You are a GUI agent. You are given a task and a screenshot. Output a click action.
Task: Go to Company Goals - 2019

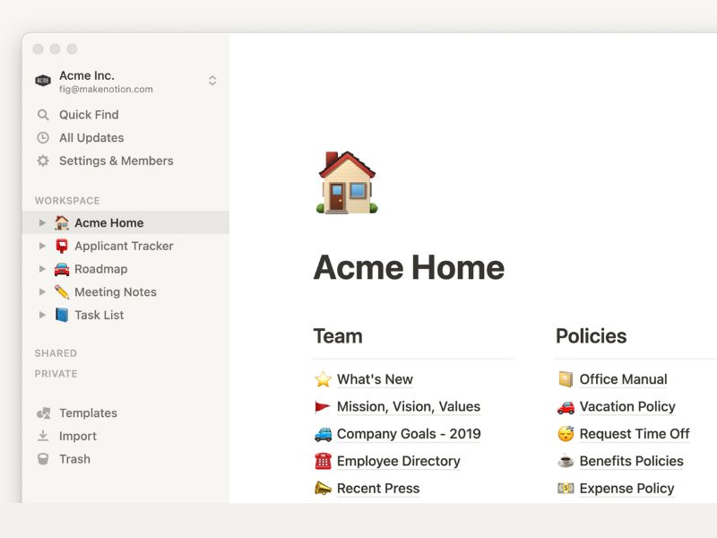tap(408, 434)
